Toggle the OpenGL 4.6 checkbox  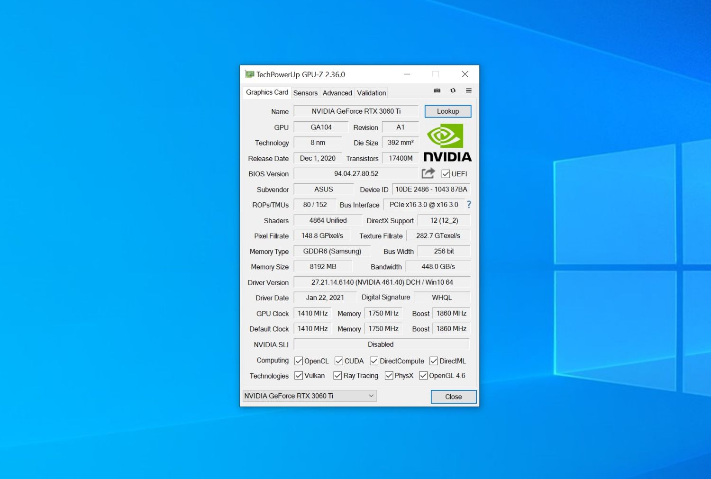[423, 376]
